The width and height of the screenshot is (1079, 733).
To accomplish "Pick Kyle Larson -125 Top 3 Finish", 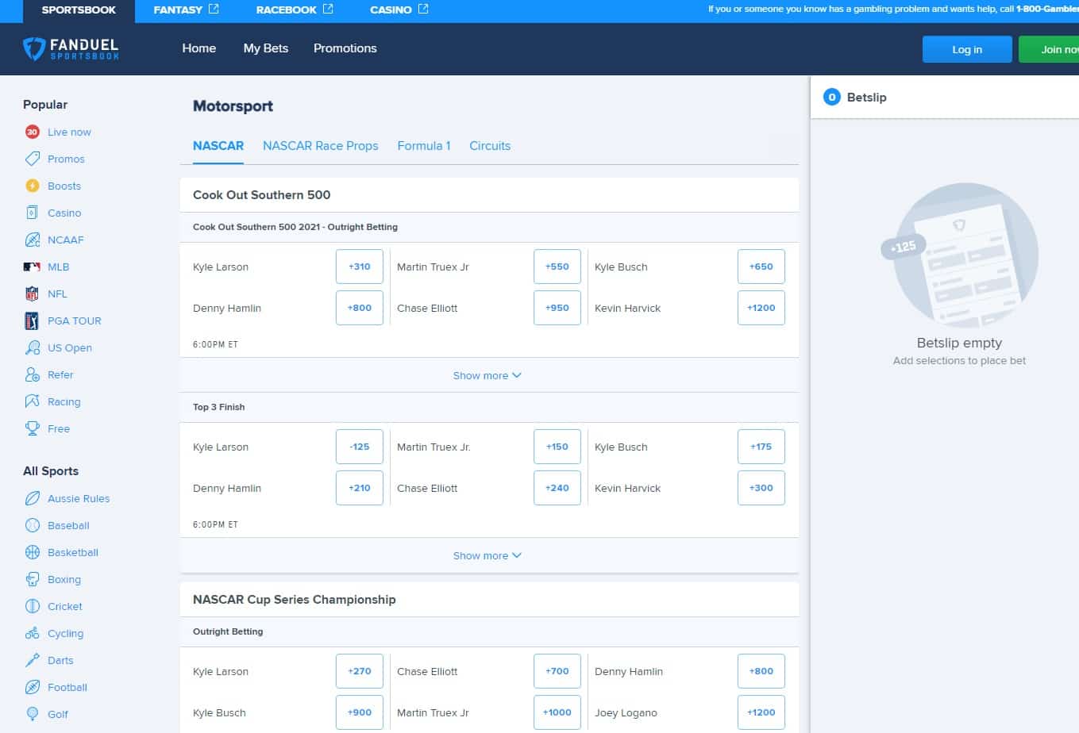I will 360,447.
